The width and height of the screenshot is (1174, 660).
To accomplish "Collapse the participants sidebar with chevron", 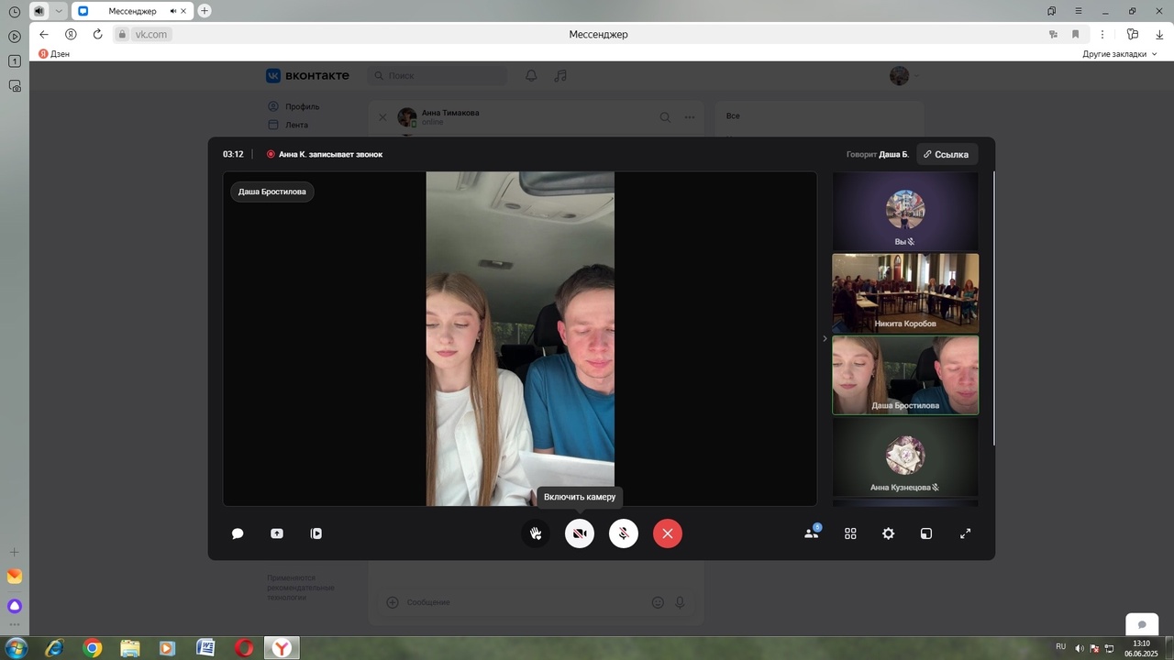I will click(x=824, y=338).
